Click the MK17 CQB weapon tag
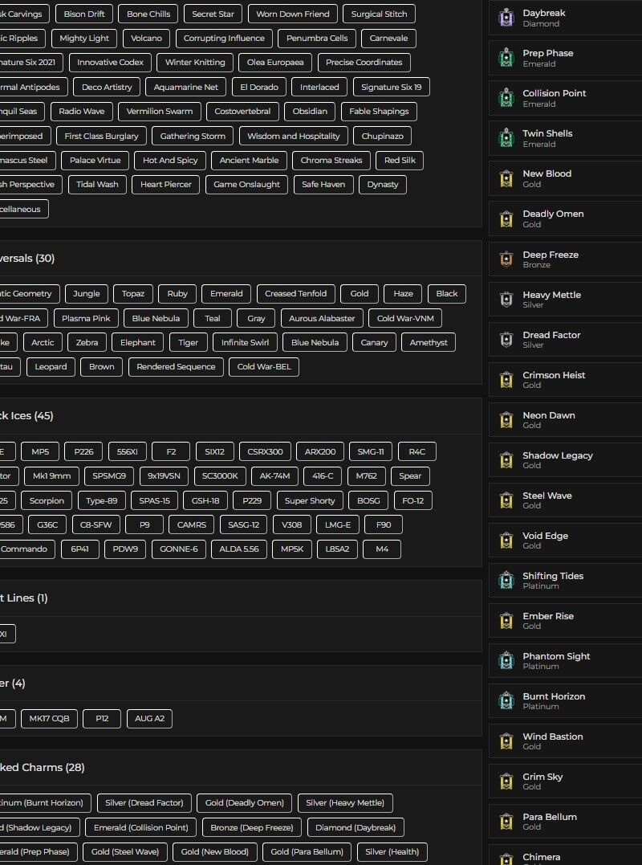Image resolution: width=642 pixels, height=865 pixels. 49,718
